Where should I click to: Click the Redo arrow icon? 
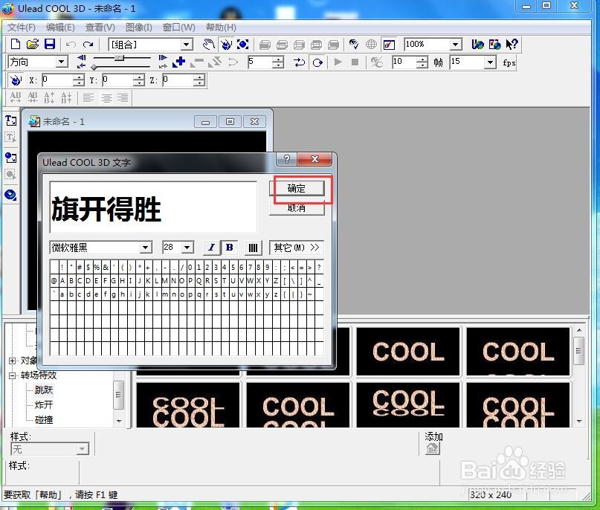[88, 45]
